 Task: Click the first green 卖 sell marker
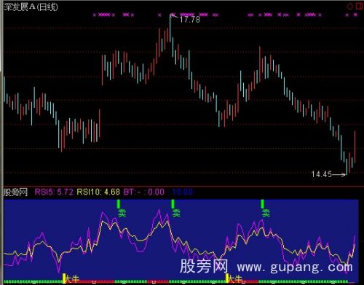[x=122, y=214]
